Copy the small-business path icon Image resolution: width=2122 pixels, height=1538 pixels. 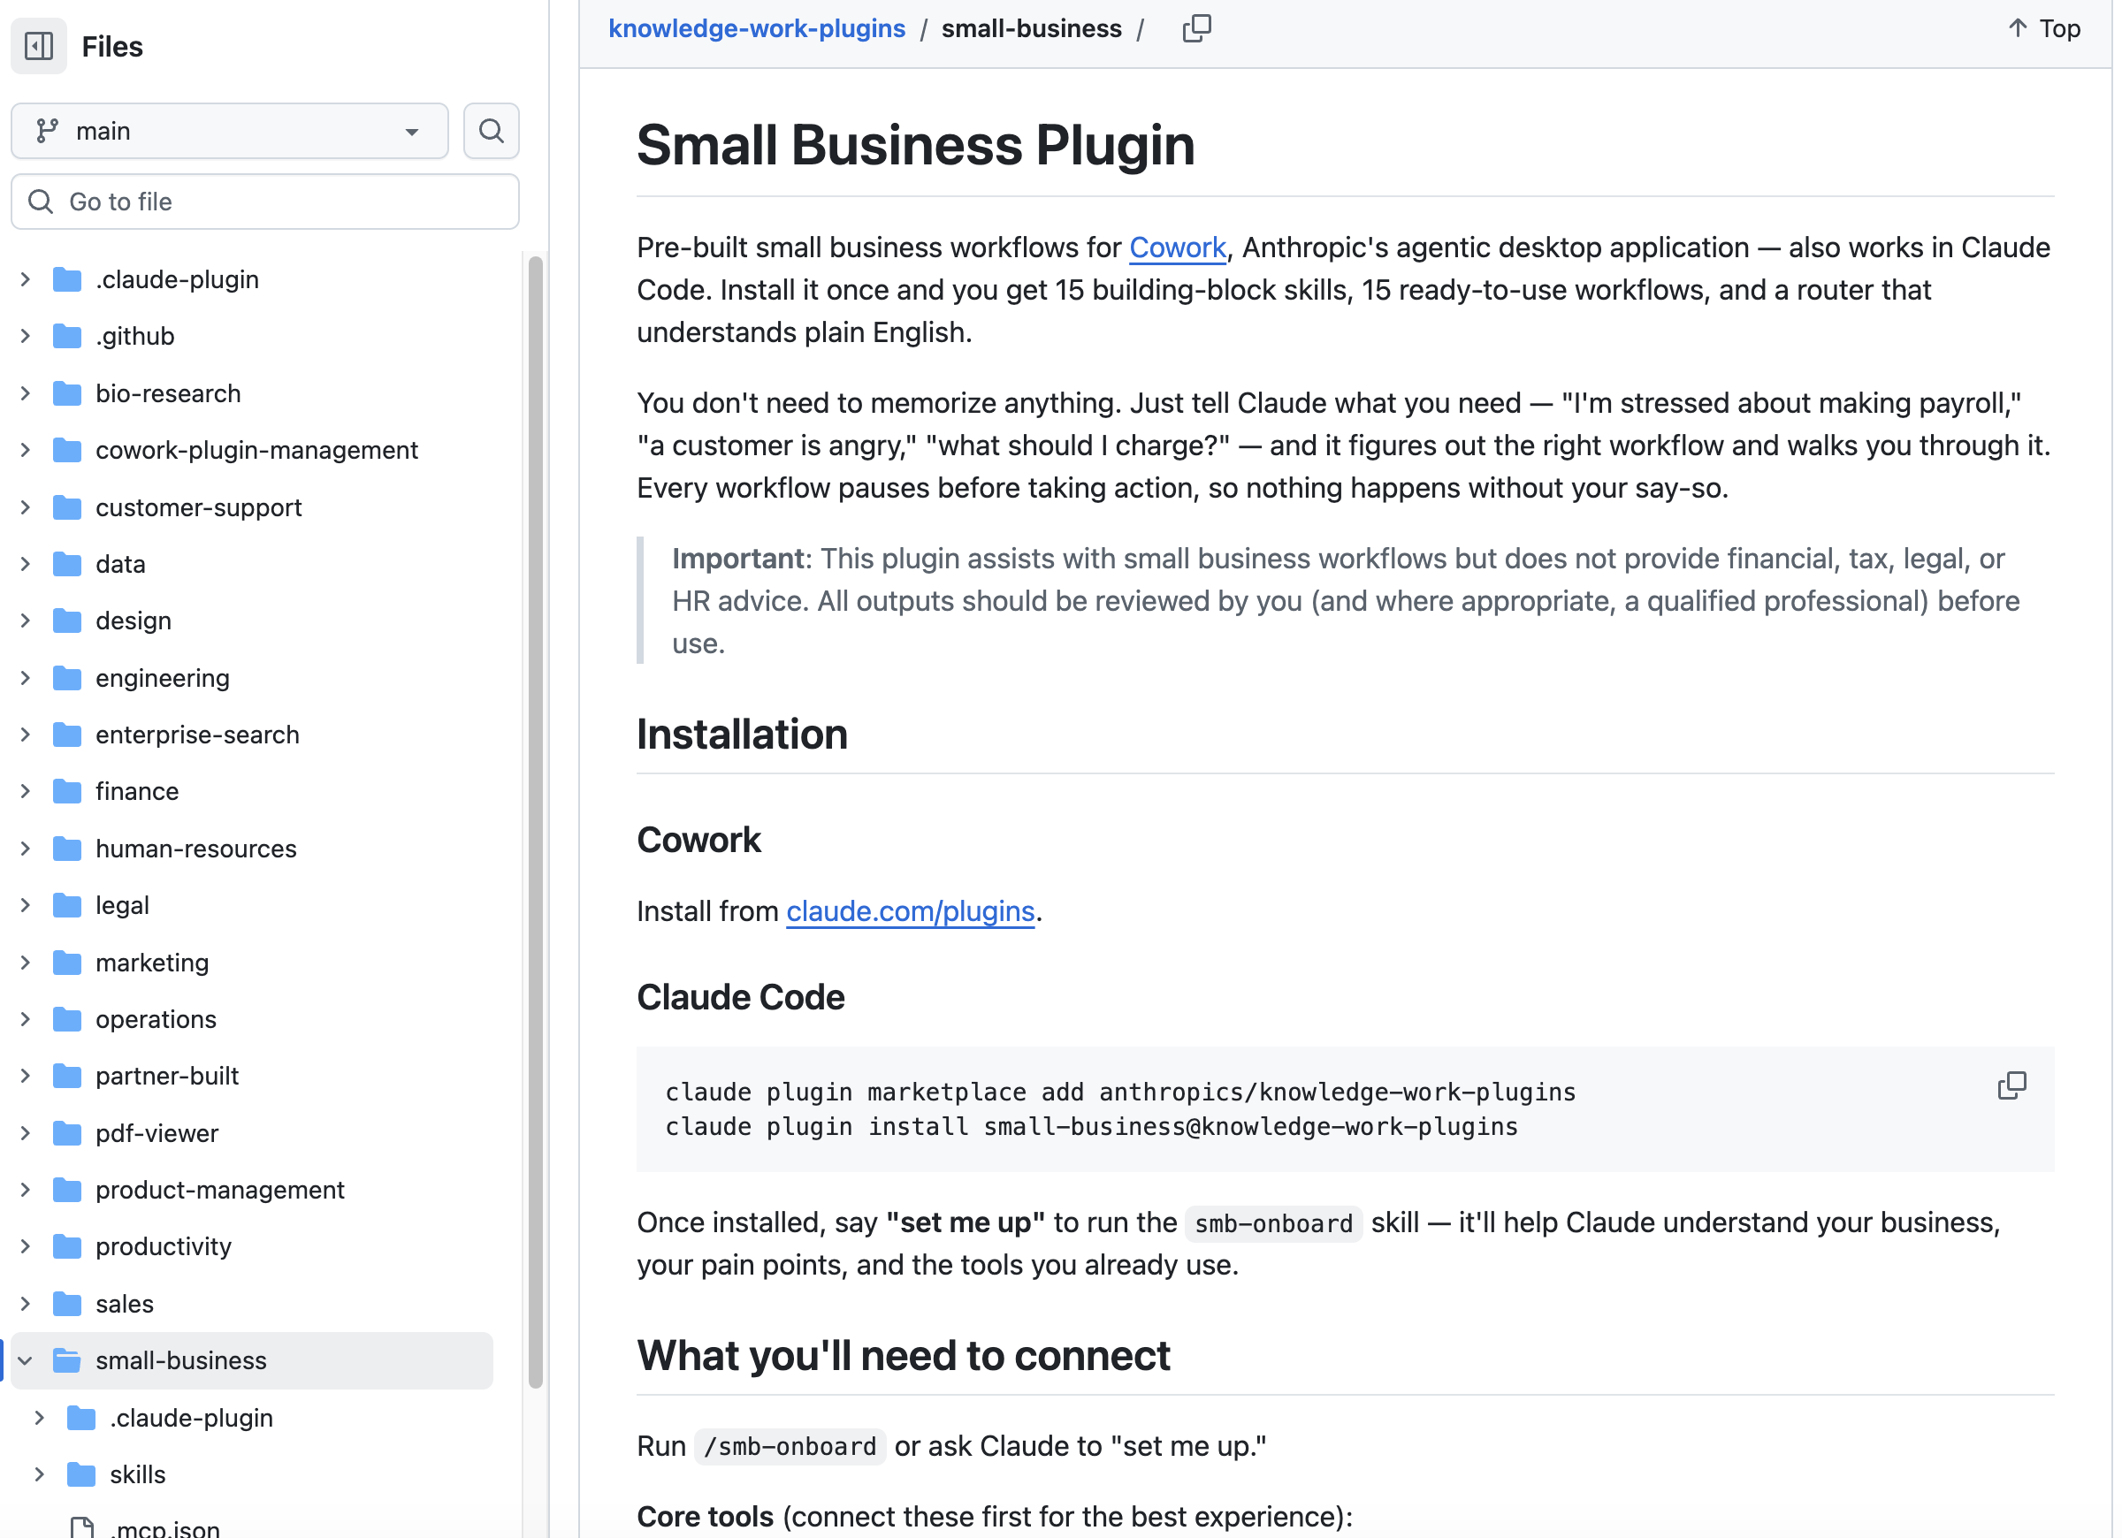(x=1196, y=29)
